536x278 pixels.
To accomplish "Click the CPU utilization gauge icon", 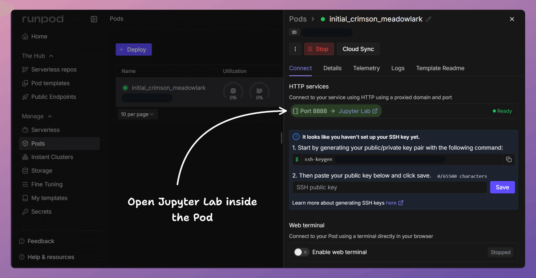I will click(x=233, y=91).
